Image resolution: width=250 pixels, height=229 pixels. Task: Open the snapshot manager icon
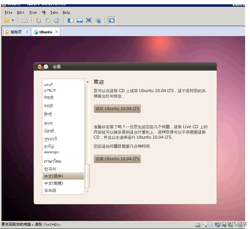pos(57,20)
